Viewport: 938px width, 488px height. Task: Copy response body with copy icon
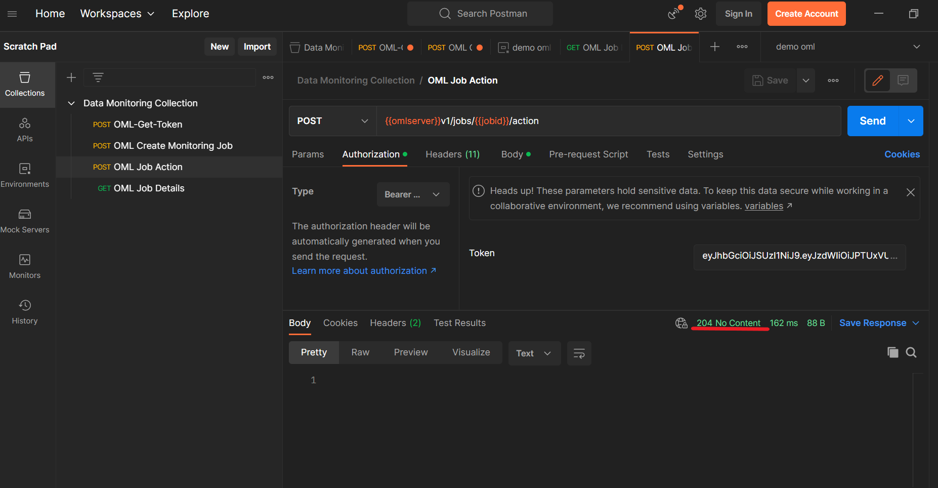click(893, 352)
